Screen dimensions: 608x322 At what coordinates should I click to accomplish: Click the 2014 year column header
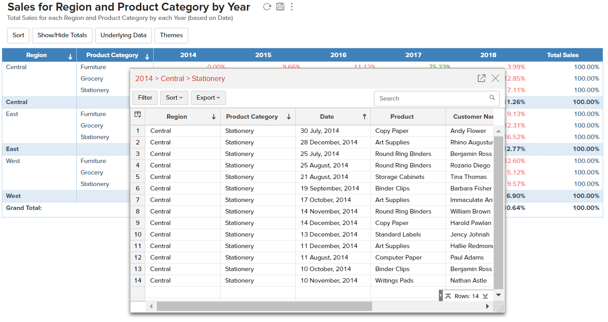(x=188, y=55)
